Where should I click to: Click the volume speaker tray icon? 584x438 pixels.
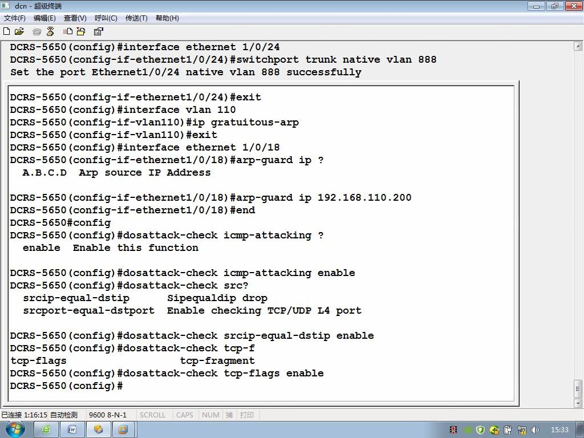[x=535, y=430]
